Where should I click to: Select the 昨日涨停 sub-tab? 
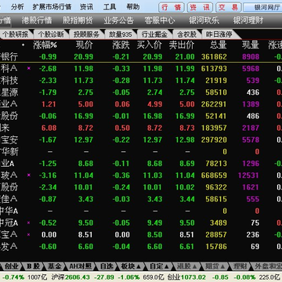219,34
